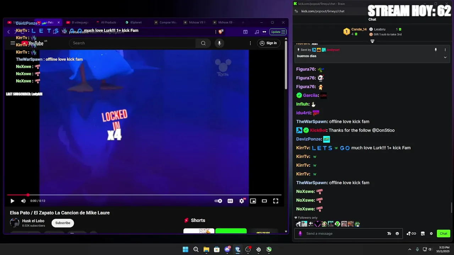Expand the pinned message chevron
Screen dimensions: 454x255
445,57
